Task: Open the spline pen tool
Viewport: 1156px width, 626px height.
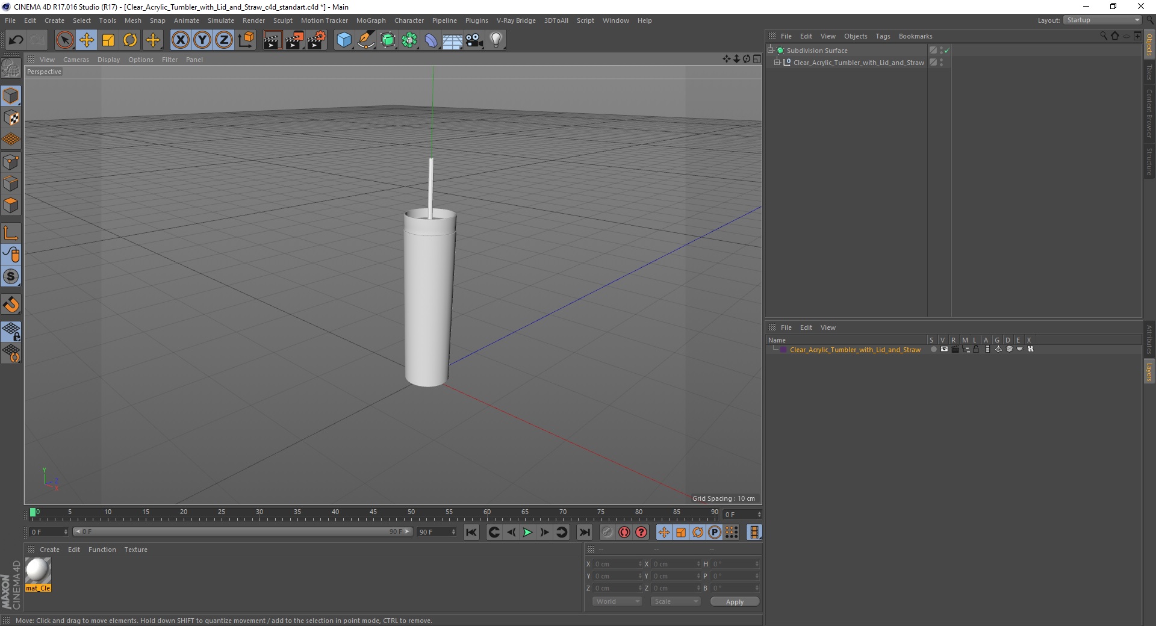Action: click(366, 40)
